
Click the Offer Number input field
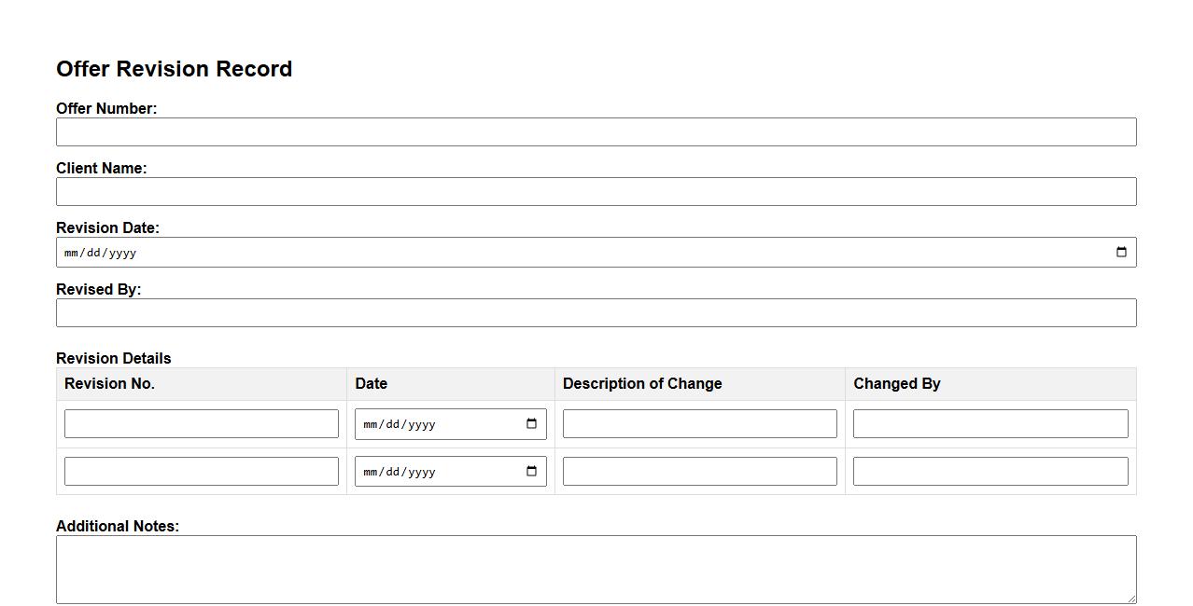[x=596, y=131]
